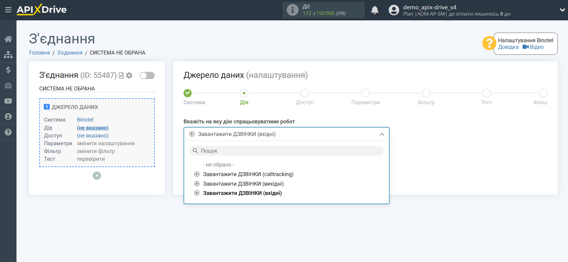Image resolution: width=568 pixels, height=262 pixels.
Task: Open the З'єднання breadcrumb link
Action: click(70, 53)
